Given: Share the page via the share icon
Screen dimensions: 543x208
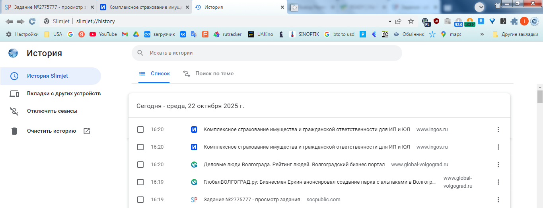Looking at the screenshot, I should coord(398,21).
